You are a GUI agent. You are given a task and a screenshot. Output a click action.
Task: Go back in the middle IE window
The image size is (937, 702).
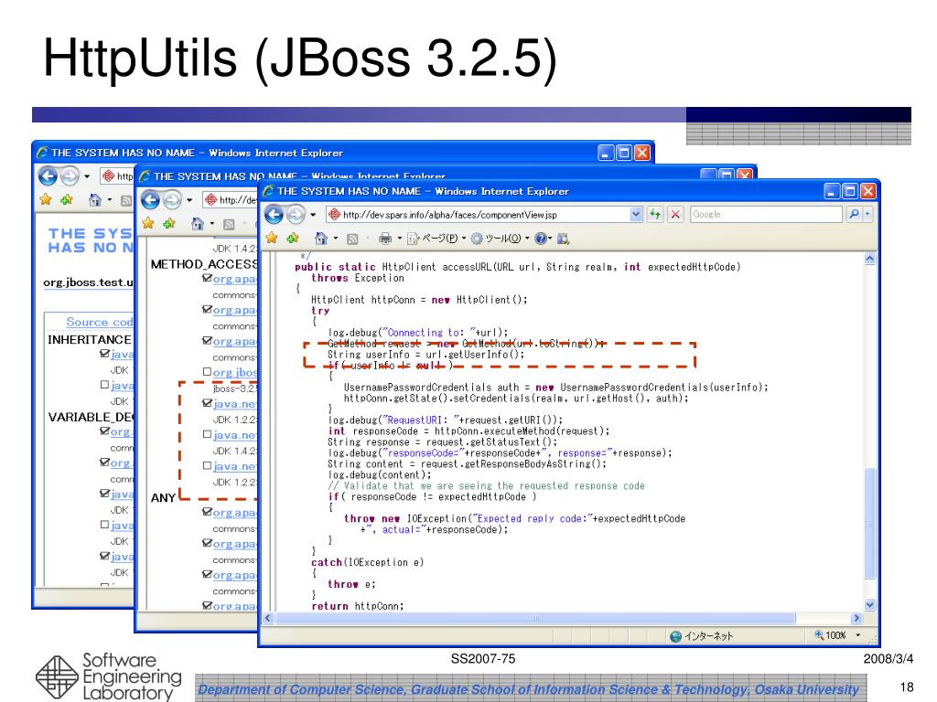click(x=151, y=200)
